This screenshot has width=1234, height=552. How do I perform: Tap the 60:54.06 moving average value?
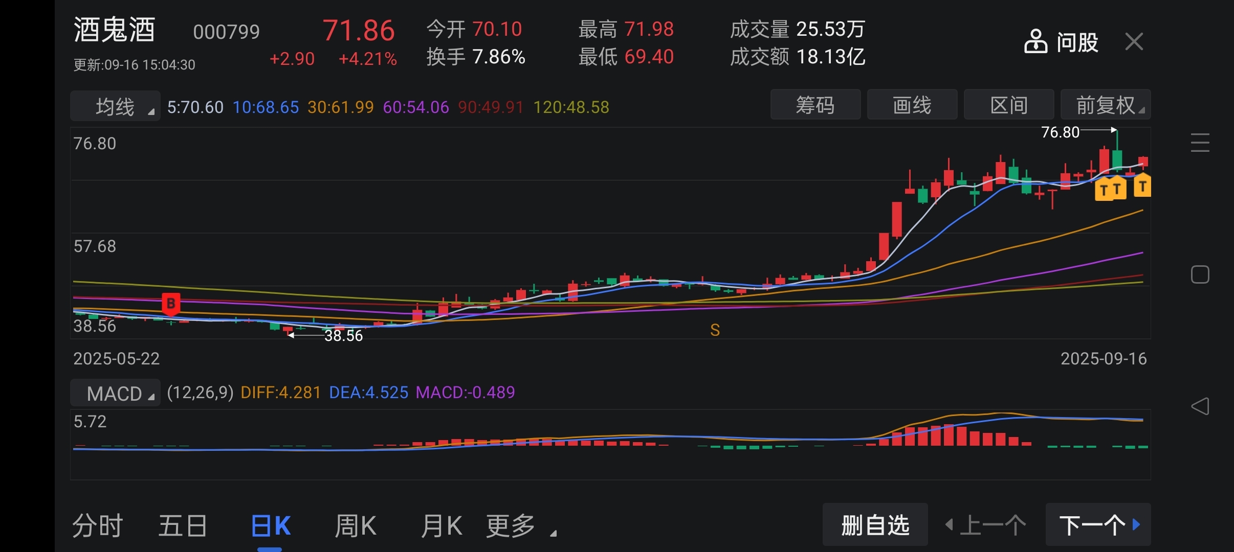click(x=416, y=107)
